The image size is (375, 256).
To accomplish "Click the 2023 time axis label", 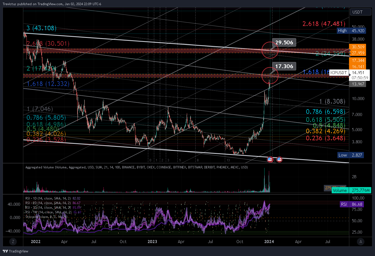I will pyautogui.click(x=152, y=242).
